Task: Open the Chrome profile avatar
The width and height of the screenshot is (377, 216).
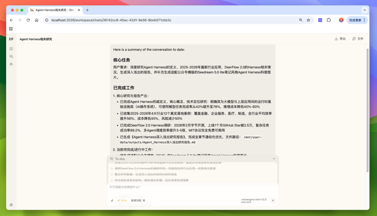Action: click(341, 20)
